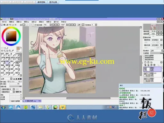Open the sixth menu, Filter (滤镜)
The height and width of the screenshot is (123, 164).
coord(41,22)
